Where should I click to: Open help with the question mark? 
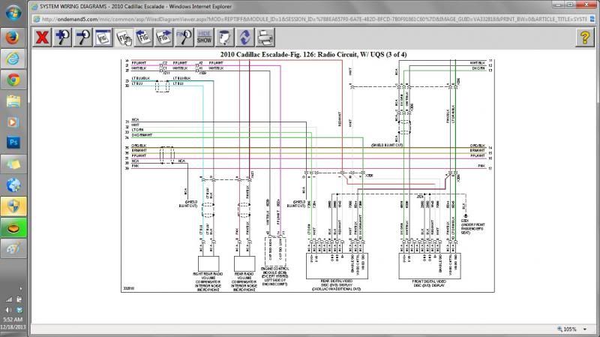pyautogui.click(x=585, y=38)
